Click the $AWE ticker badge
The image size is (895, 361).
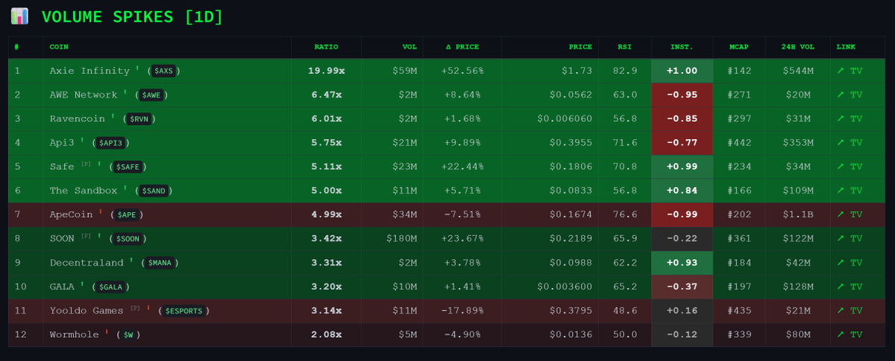tap(151, 95)
